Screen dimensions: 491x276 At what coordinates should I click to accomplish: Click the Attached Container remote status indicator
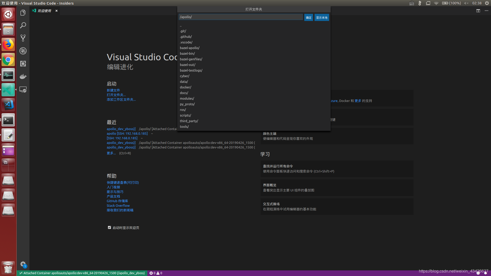click(x=82, y=273)
